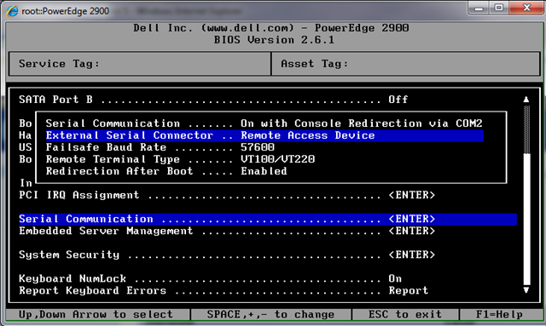The image size is (546, 326).
Task: Maximize the PowerEdge 2900 window
Action: pos(498,8)
